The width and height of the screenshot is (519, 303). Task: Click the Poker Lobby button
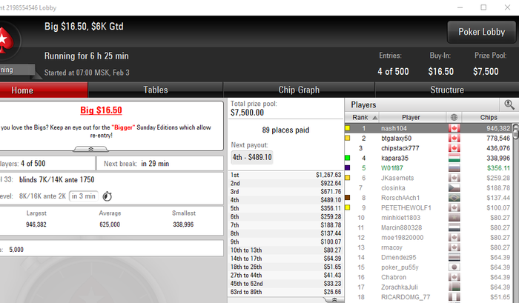point(482,32)
